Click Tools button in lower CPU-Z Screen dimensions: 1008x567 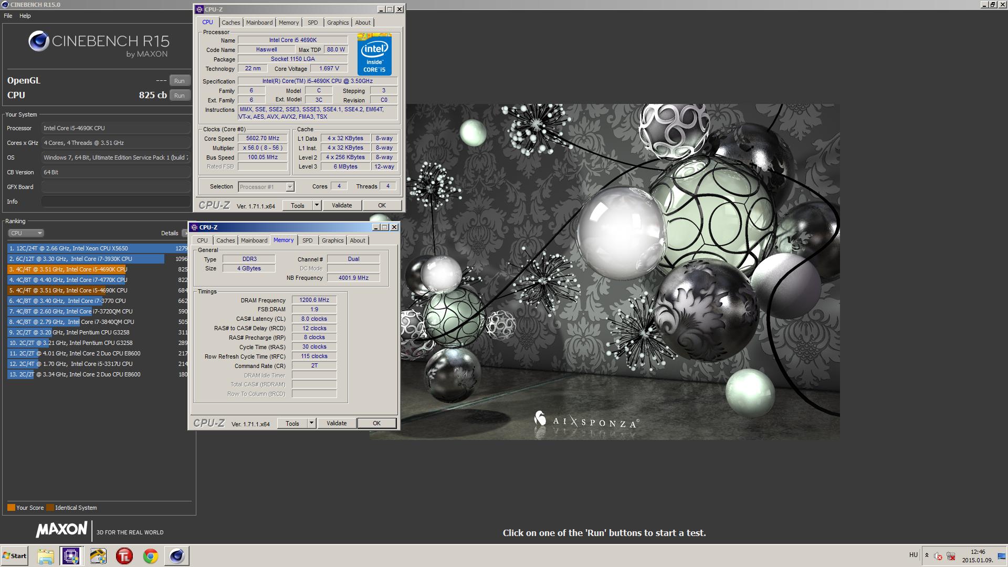[x=292, y=424]
